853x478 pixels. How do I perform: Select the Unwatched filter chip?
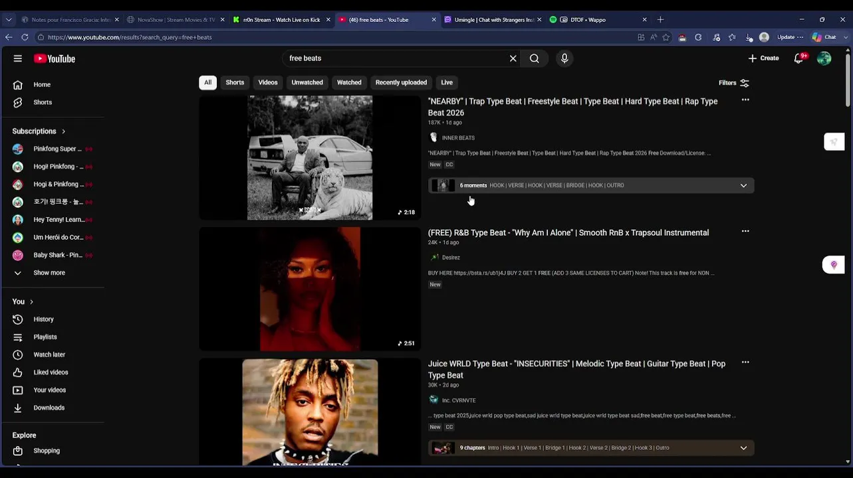pos(307,82)
